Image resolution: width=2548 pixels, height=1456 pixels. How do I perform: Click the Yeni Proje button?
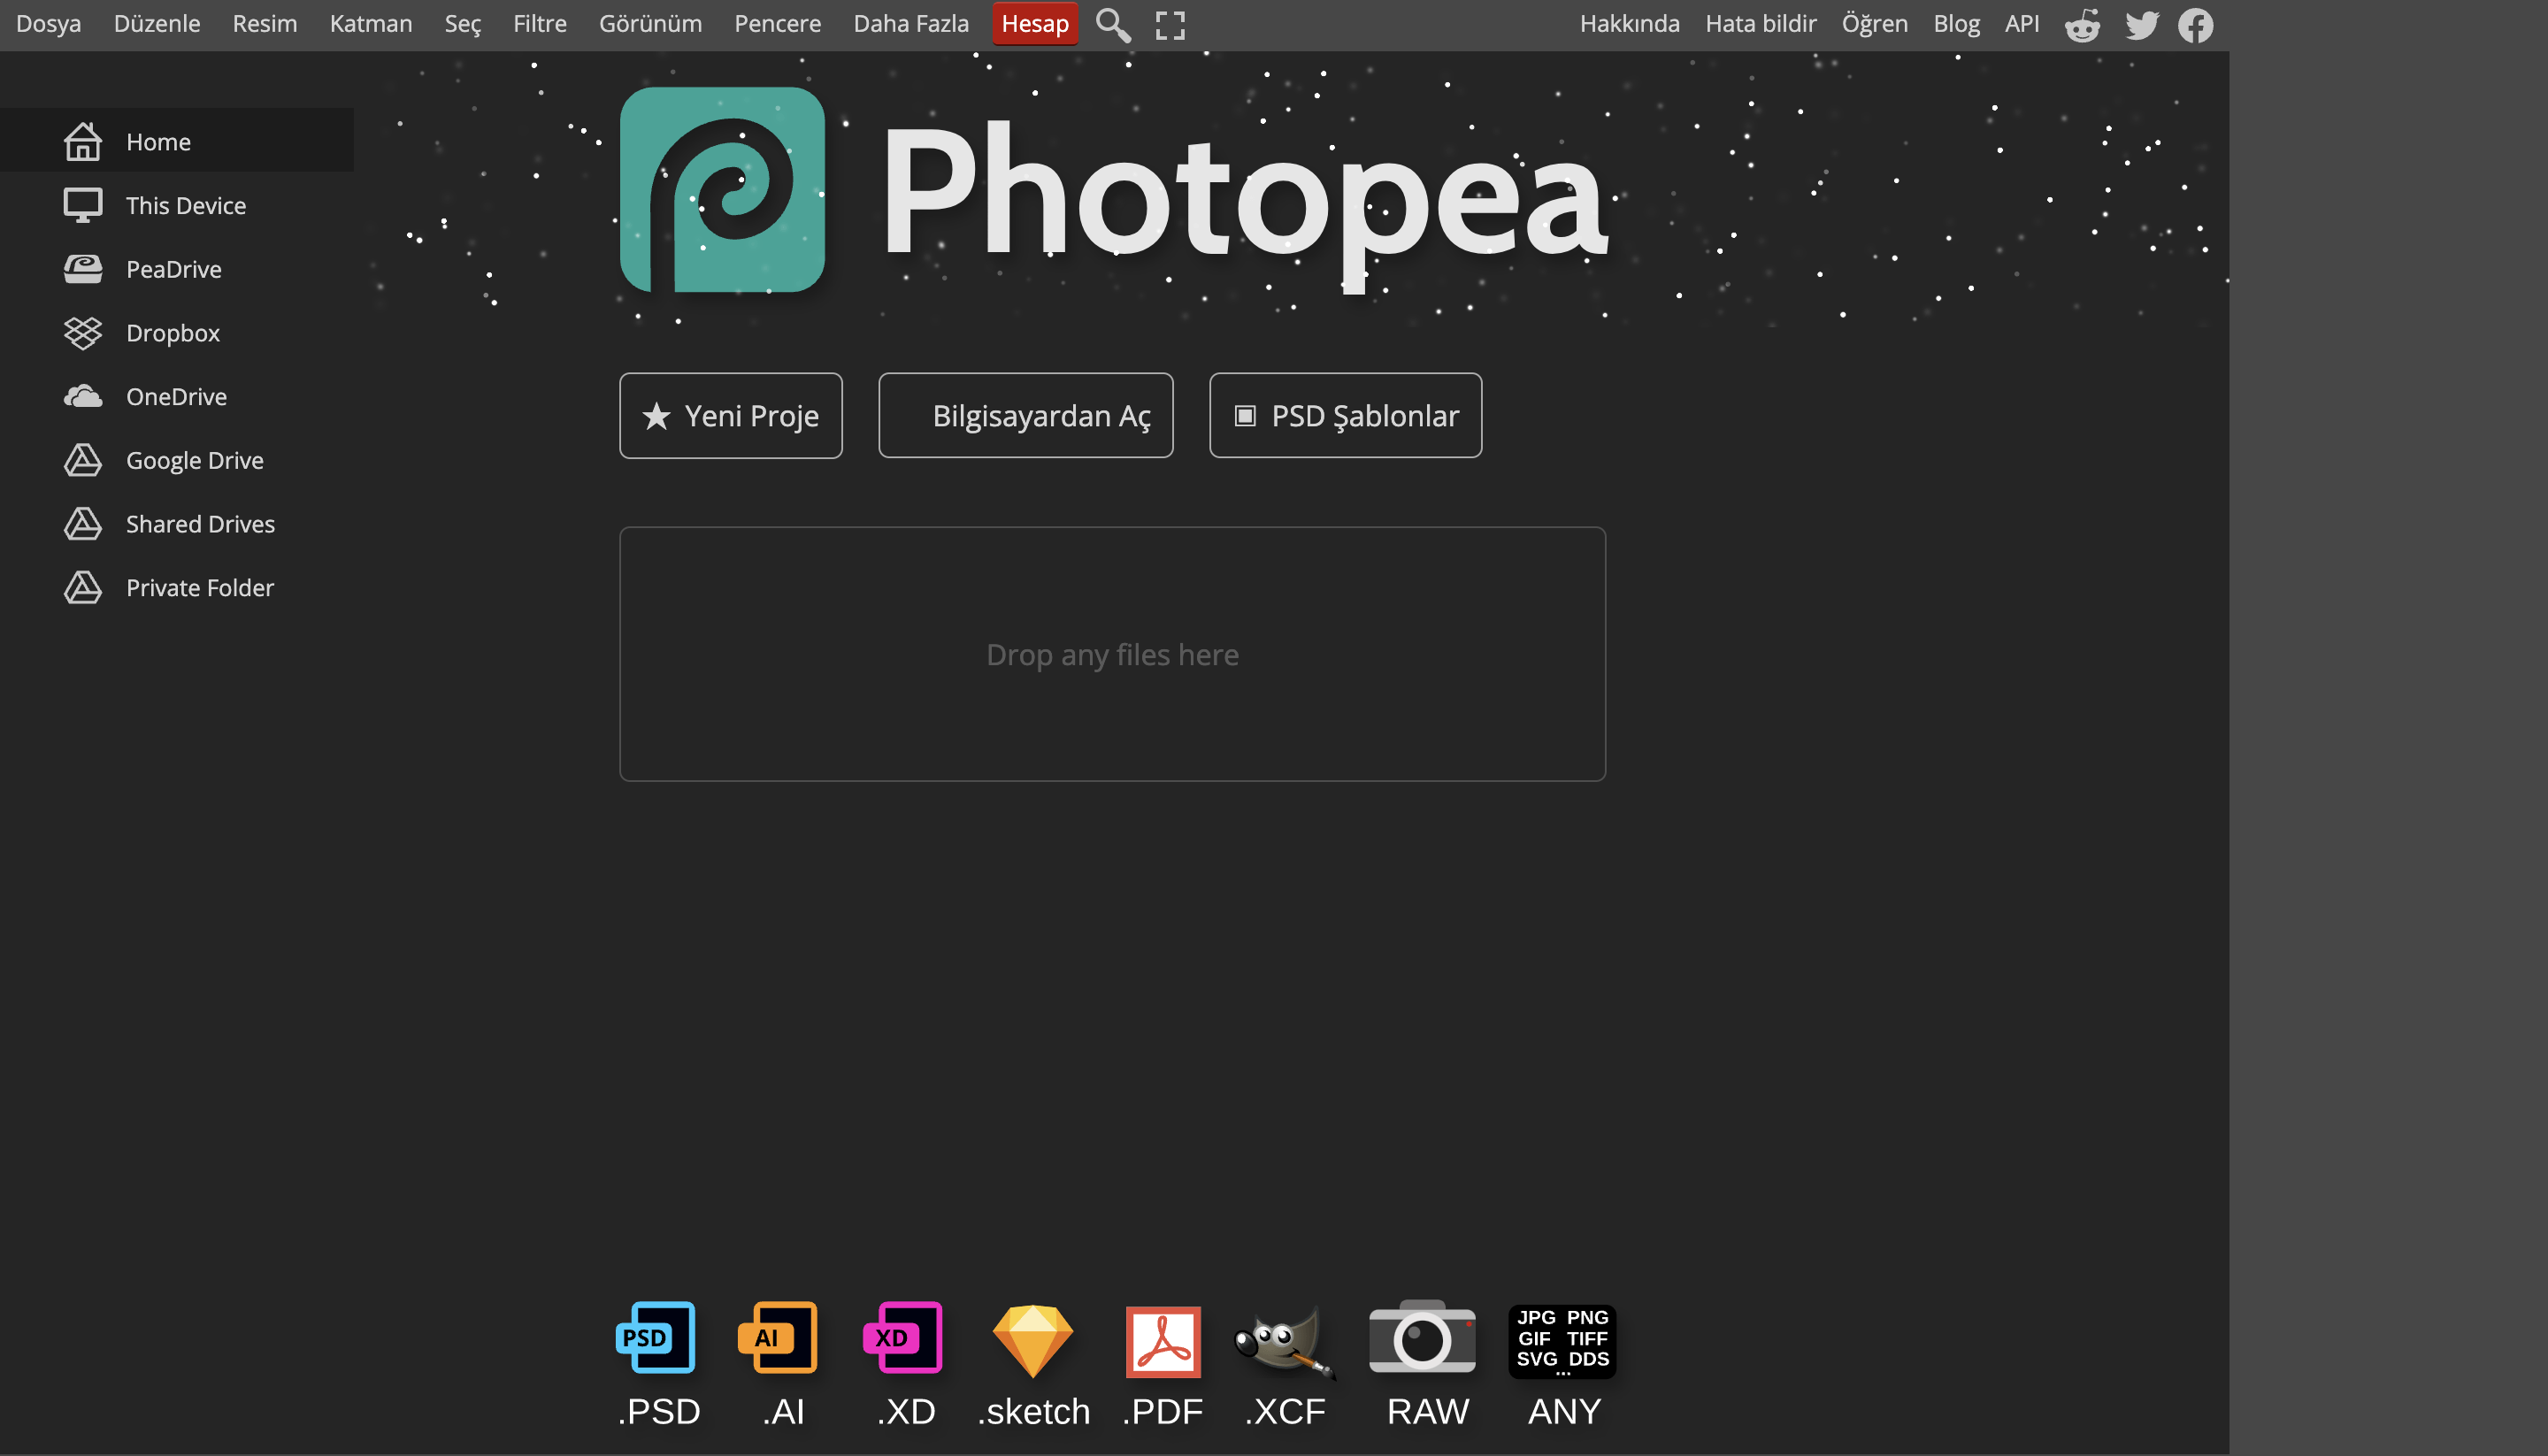pos(730,416)
